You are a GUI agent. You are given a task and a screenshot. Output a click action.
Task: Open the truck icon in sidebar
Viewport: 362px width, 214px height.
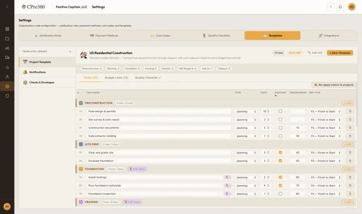(x=7, y=58)
